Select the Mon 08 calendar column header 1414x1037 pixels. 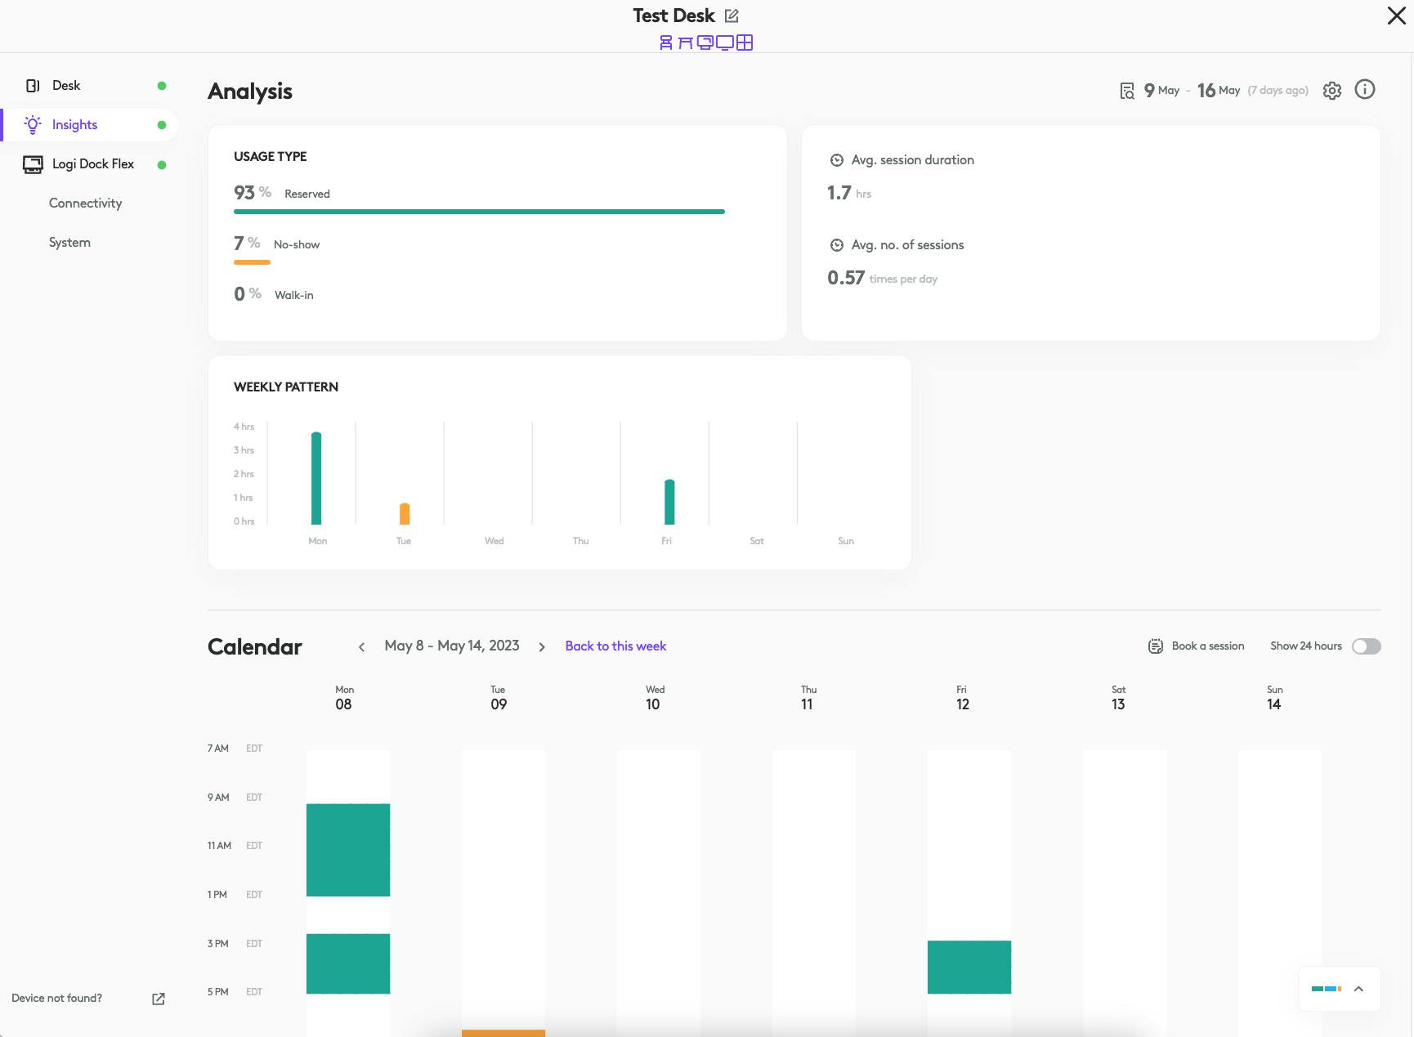(x=344, y=699)
